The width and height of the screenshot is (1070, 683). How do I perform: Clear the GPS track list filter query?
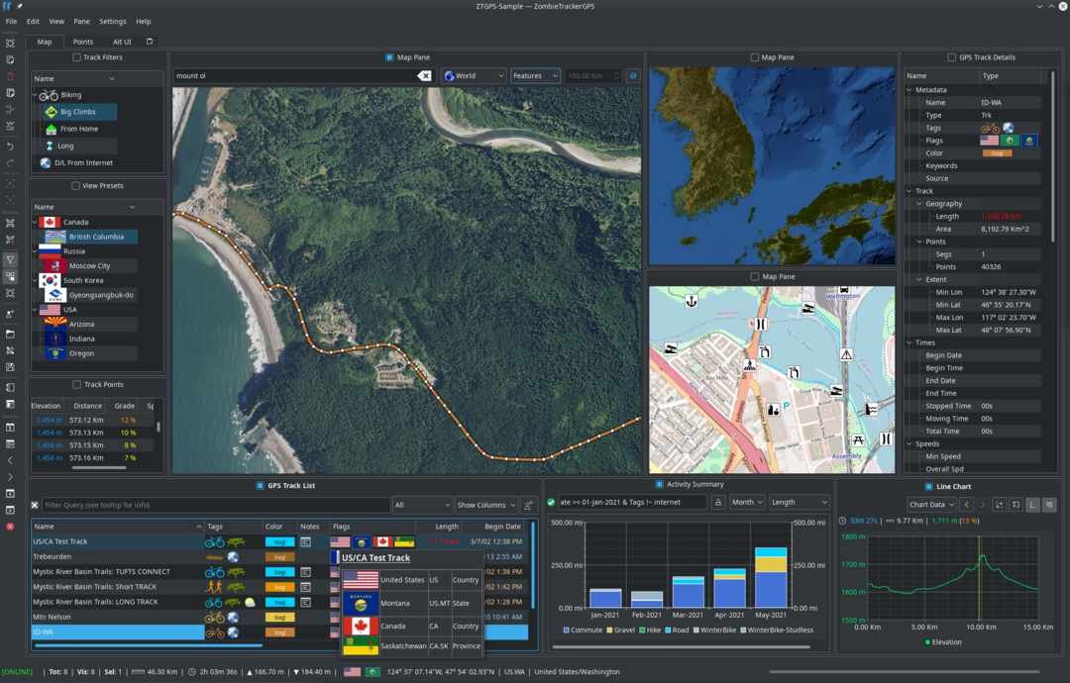(x=36, y=505)
